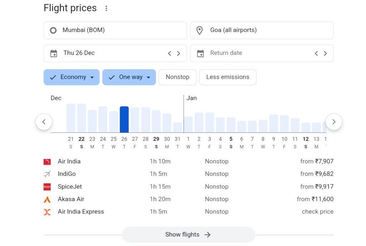Click the Air India airline name
This screenshot has width=366, height=246.
click(69, 161)
